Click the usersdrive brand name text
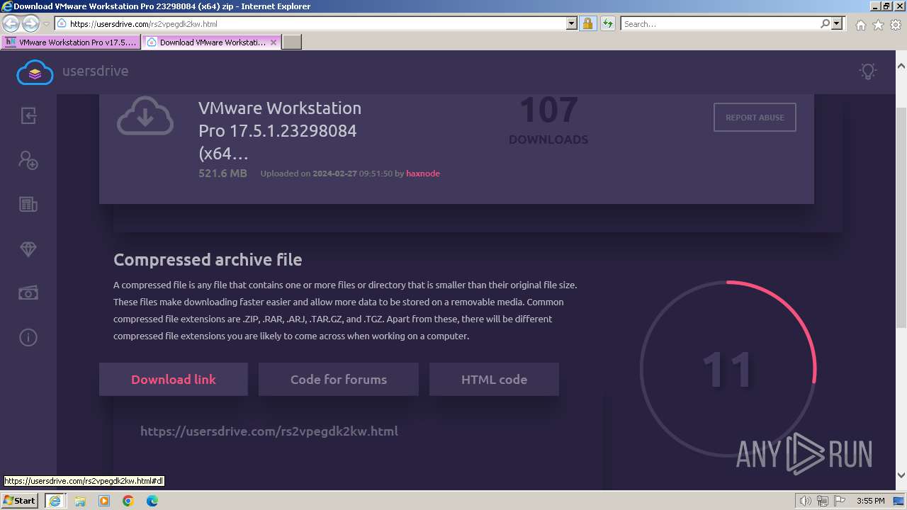 tap(95, 71)
